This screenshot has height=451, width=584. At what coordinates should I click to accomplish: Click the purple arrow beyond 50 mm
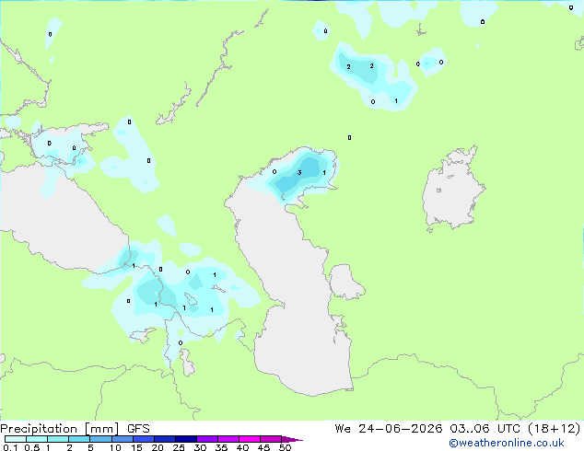coord(292,439)
